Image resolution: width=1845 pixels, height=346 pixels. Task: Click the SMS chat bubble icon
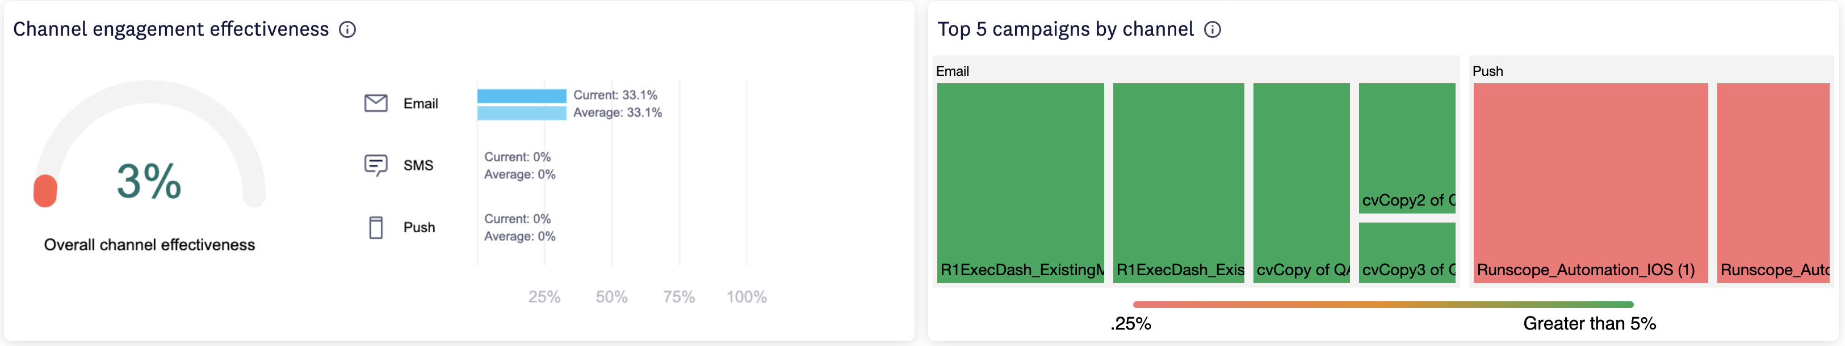[x=375, y=165]
